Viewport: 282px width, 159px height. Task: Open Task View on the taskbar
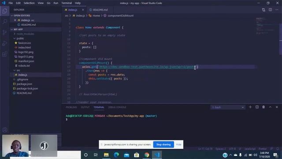click(x=96, y=155)
